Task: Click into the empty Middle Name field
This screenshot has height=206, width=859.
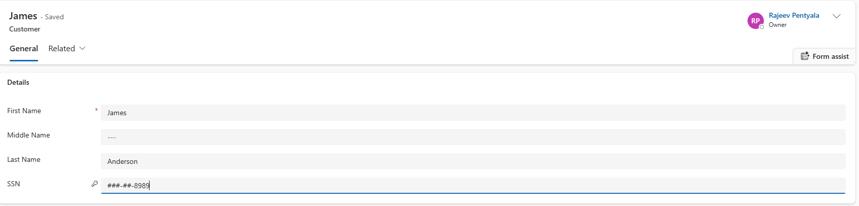Action: [473, 137]
